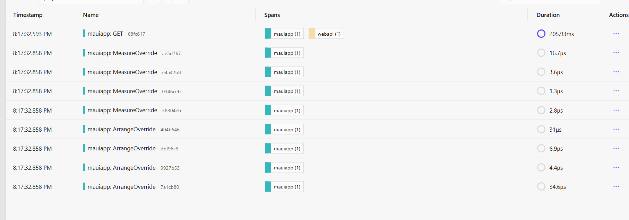Select the duration circle on the 16.7µs row
629x220 pixels.
(541, 53)
